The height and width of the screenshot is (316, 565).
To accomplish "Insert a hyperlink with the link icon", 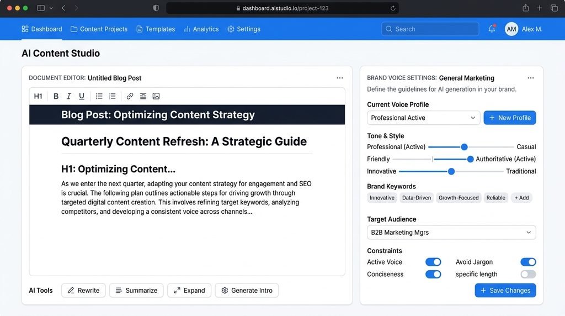I will pyautogui.click(x=130, y=96).
